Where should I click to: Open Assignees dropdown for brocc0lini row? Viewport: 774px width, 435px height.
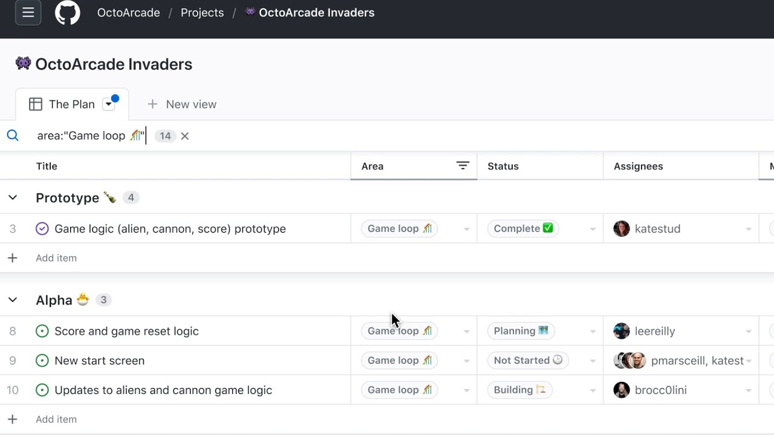click(x=748, y=391)
